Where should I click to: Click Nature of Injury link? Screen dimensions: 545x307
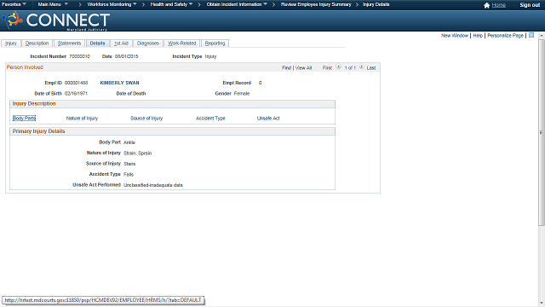click(x=82, y=118)
